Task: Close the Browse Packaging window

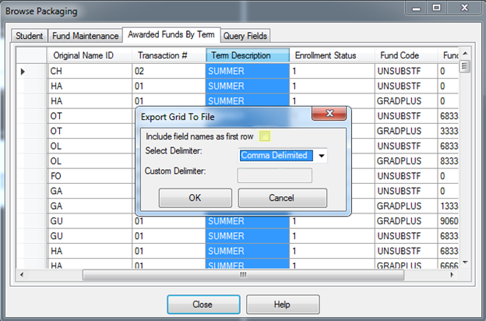Action: (464, 8)
